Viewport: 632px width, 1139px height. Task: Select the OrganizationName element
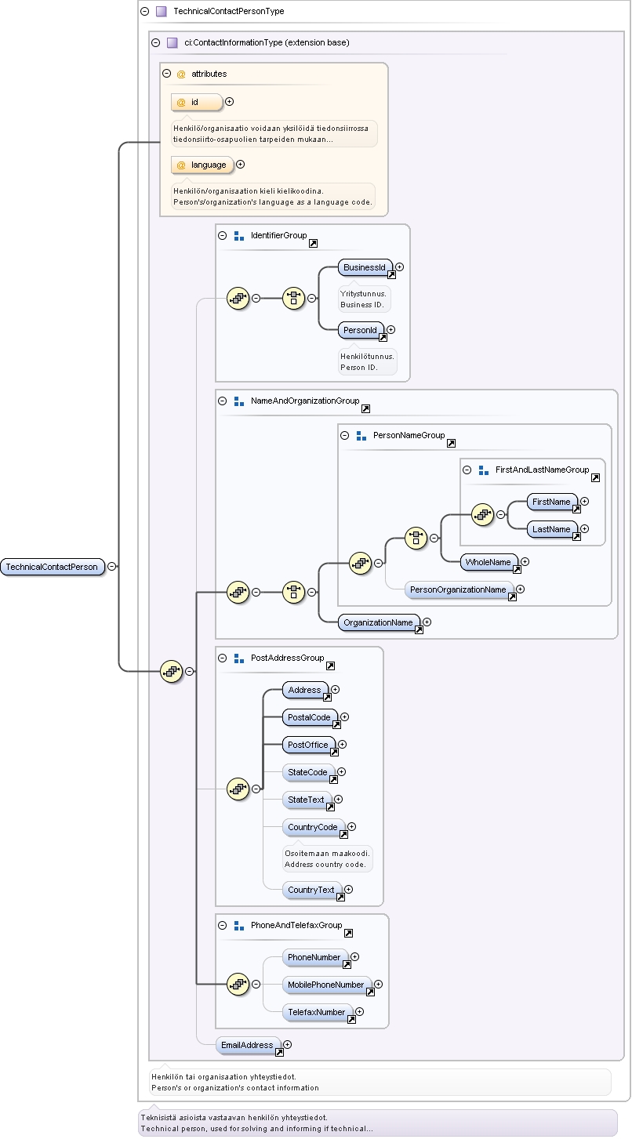click(379, 622)
